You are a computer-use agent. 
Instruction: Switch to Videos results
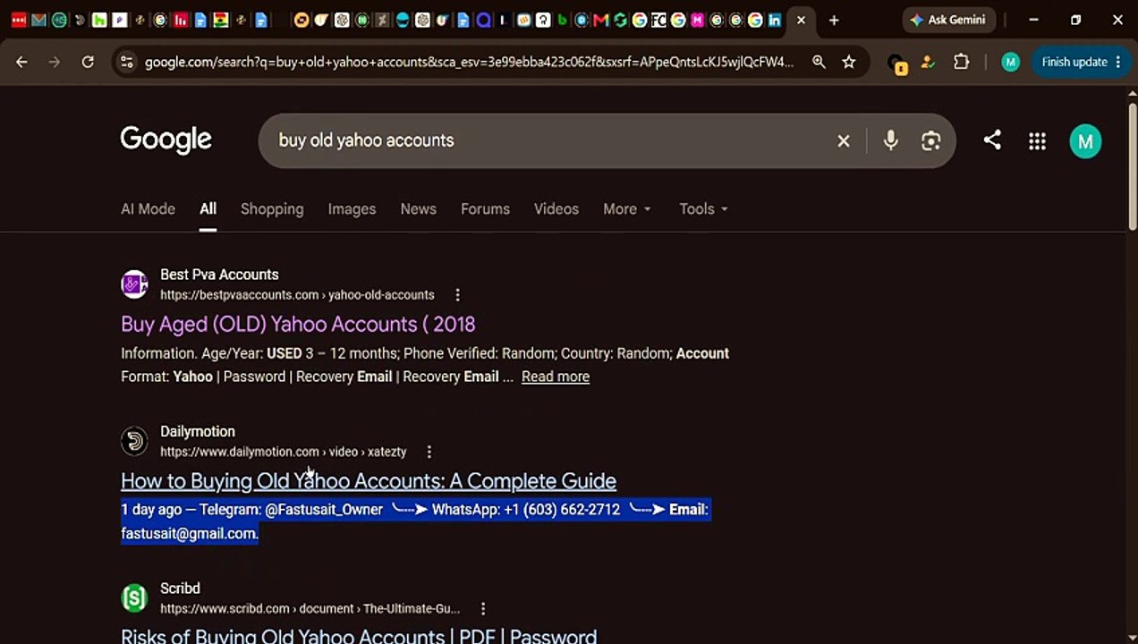(x=556, y=208)
